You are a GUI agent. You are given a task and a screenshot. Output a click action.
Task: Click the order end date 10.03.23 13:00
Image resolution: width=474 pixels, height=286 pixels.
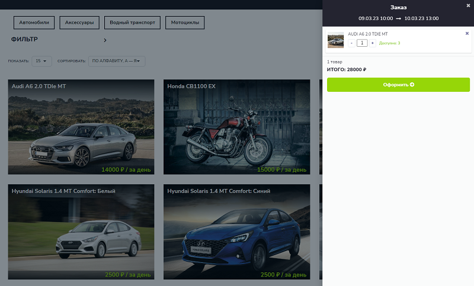click(421, 18)
